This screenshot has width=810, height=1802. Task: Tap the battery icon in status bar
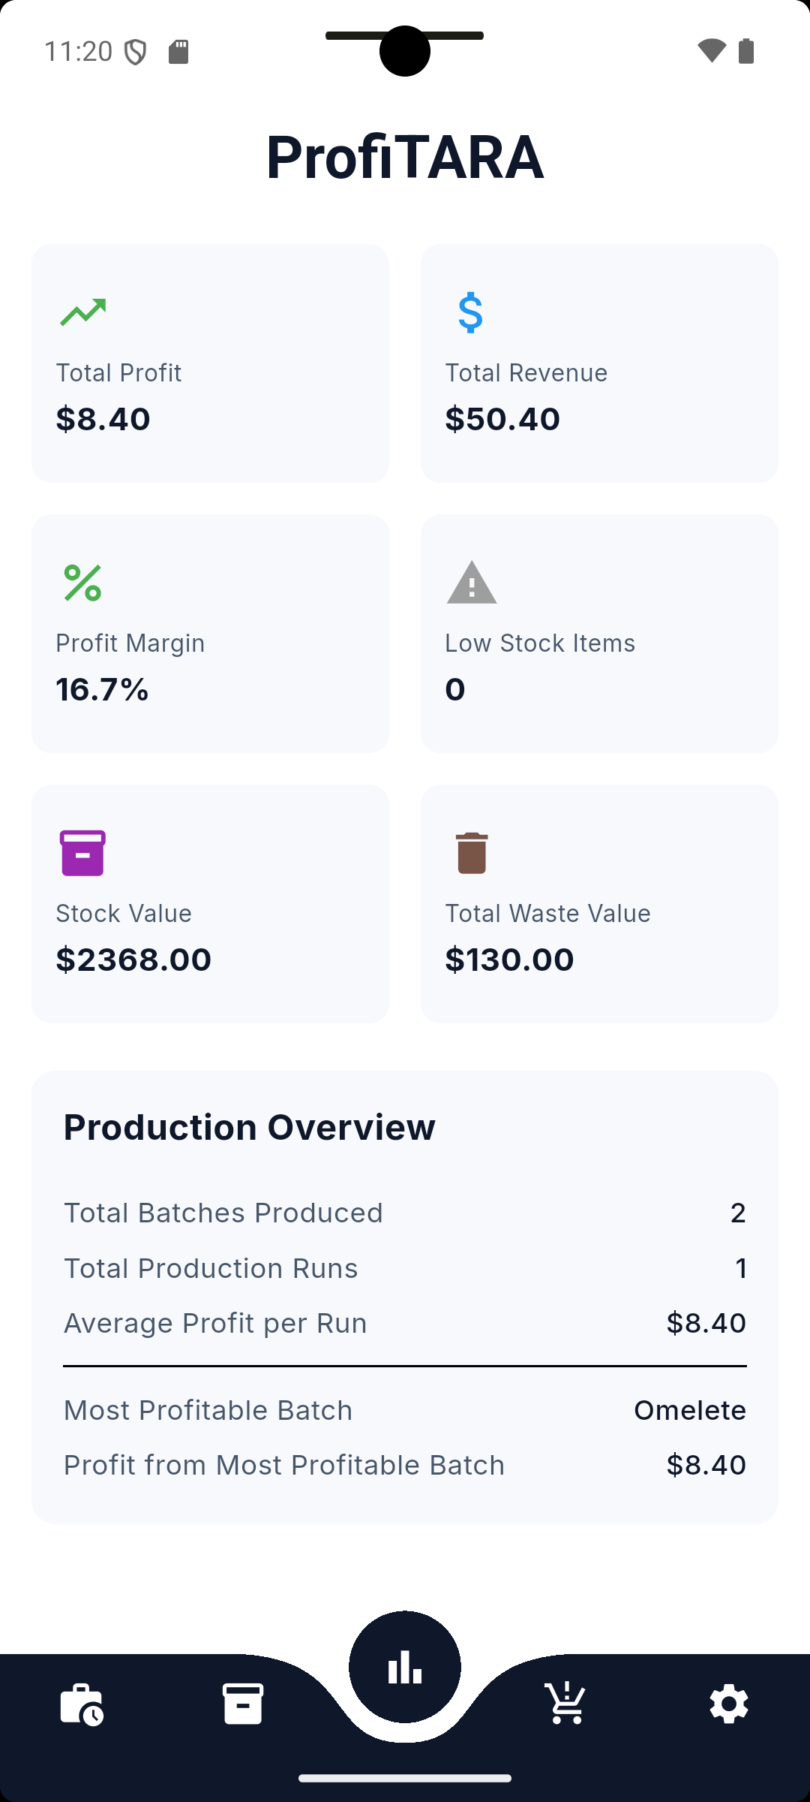point(746,51)
